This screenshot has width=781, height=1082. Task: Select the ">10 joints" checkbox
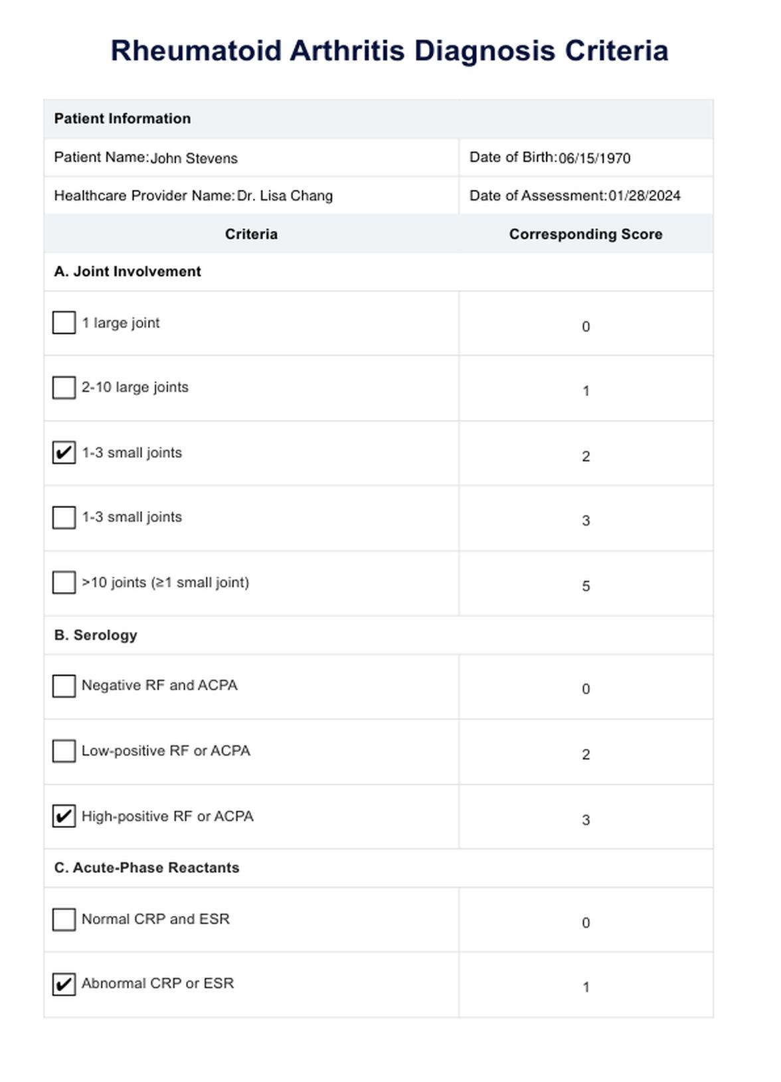pos(64,582)
